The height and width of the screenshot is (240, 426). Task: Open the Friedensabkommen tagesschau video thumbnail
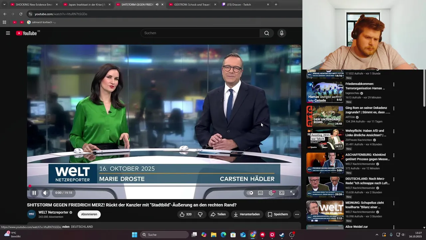pos(325,92)
